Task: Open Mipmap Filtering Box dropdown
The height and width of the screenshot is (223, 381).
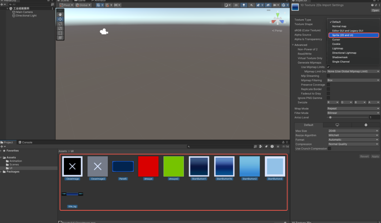Action: coord(353,80)
